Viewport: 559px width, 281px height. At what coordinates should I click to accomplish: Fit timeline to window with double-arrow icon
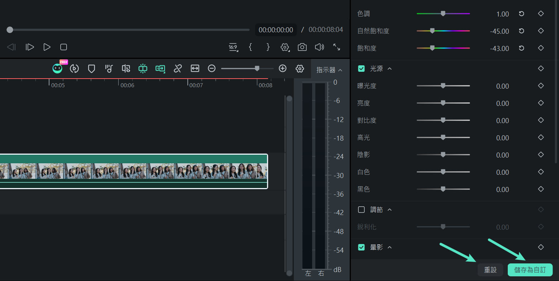(195, 68)
